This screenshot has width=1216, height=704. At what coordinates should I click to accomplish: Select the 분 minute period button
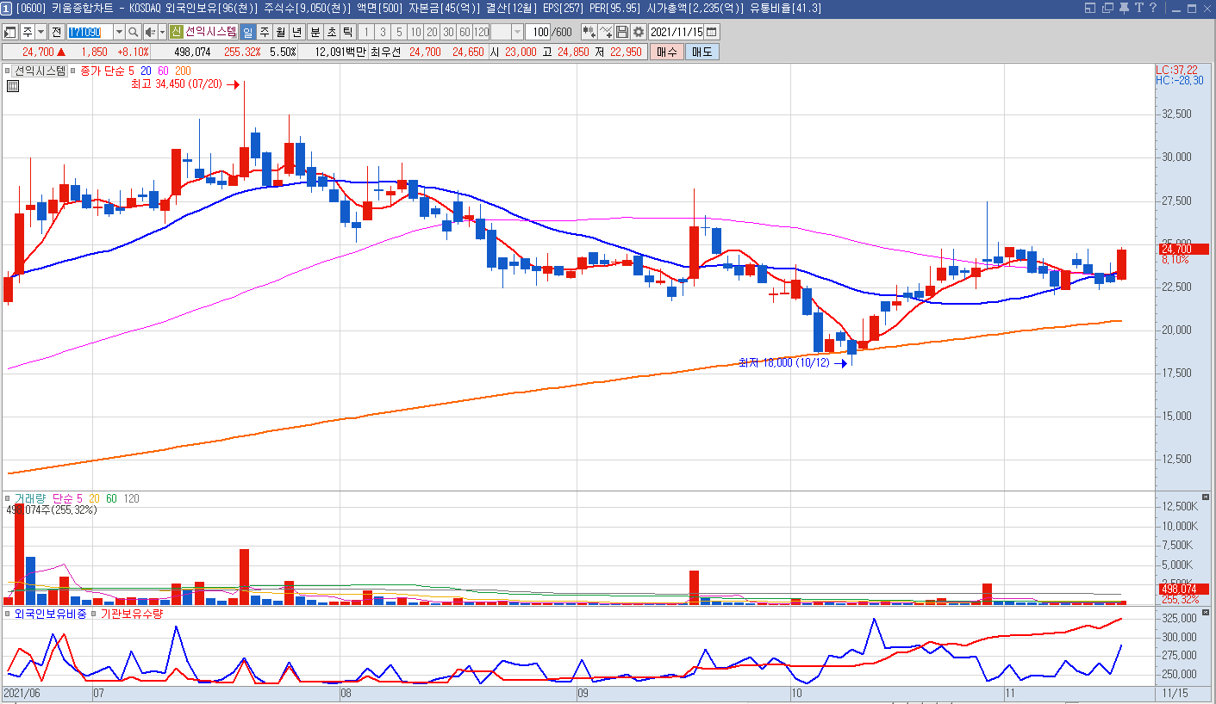[315, 32]
